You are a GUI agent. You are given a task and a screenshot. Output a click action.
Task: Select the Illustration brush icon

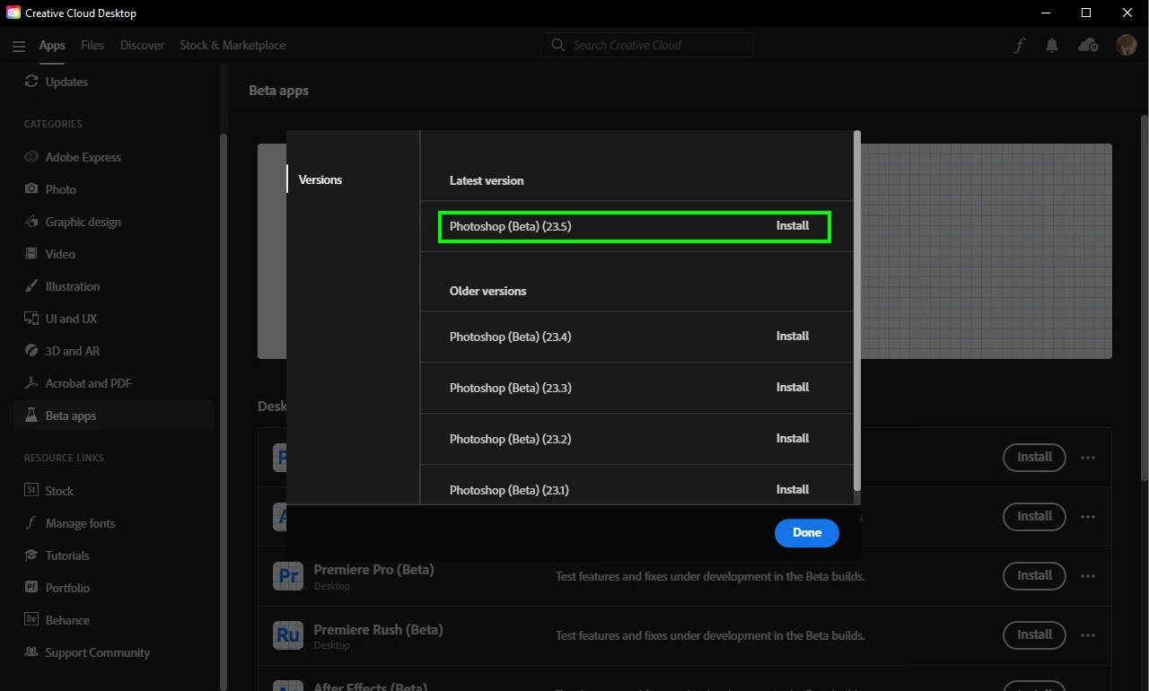(31, 286)
